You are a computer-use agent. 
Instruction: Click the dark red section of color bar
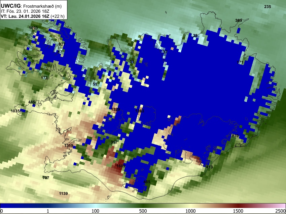pyautogui.click(x=238, y=206)
